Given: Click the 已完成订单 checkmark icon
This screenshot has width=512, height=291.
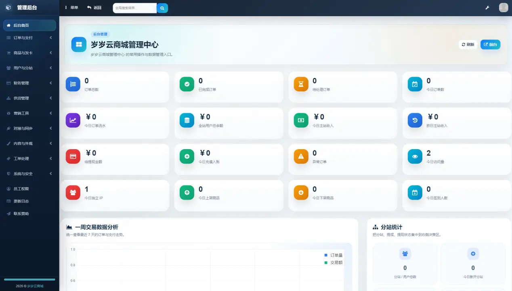Looking at the screenshot, I should (187, 84).
